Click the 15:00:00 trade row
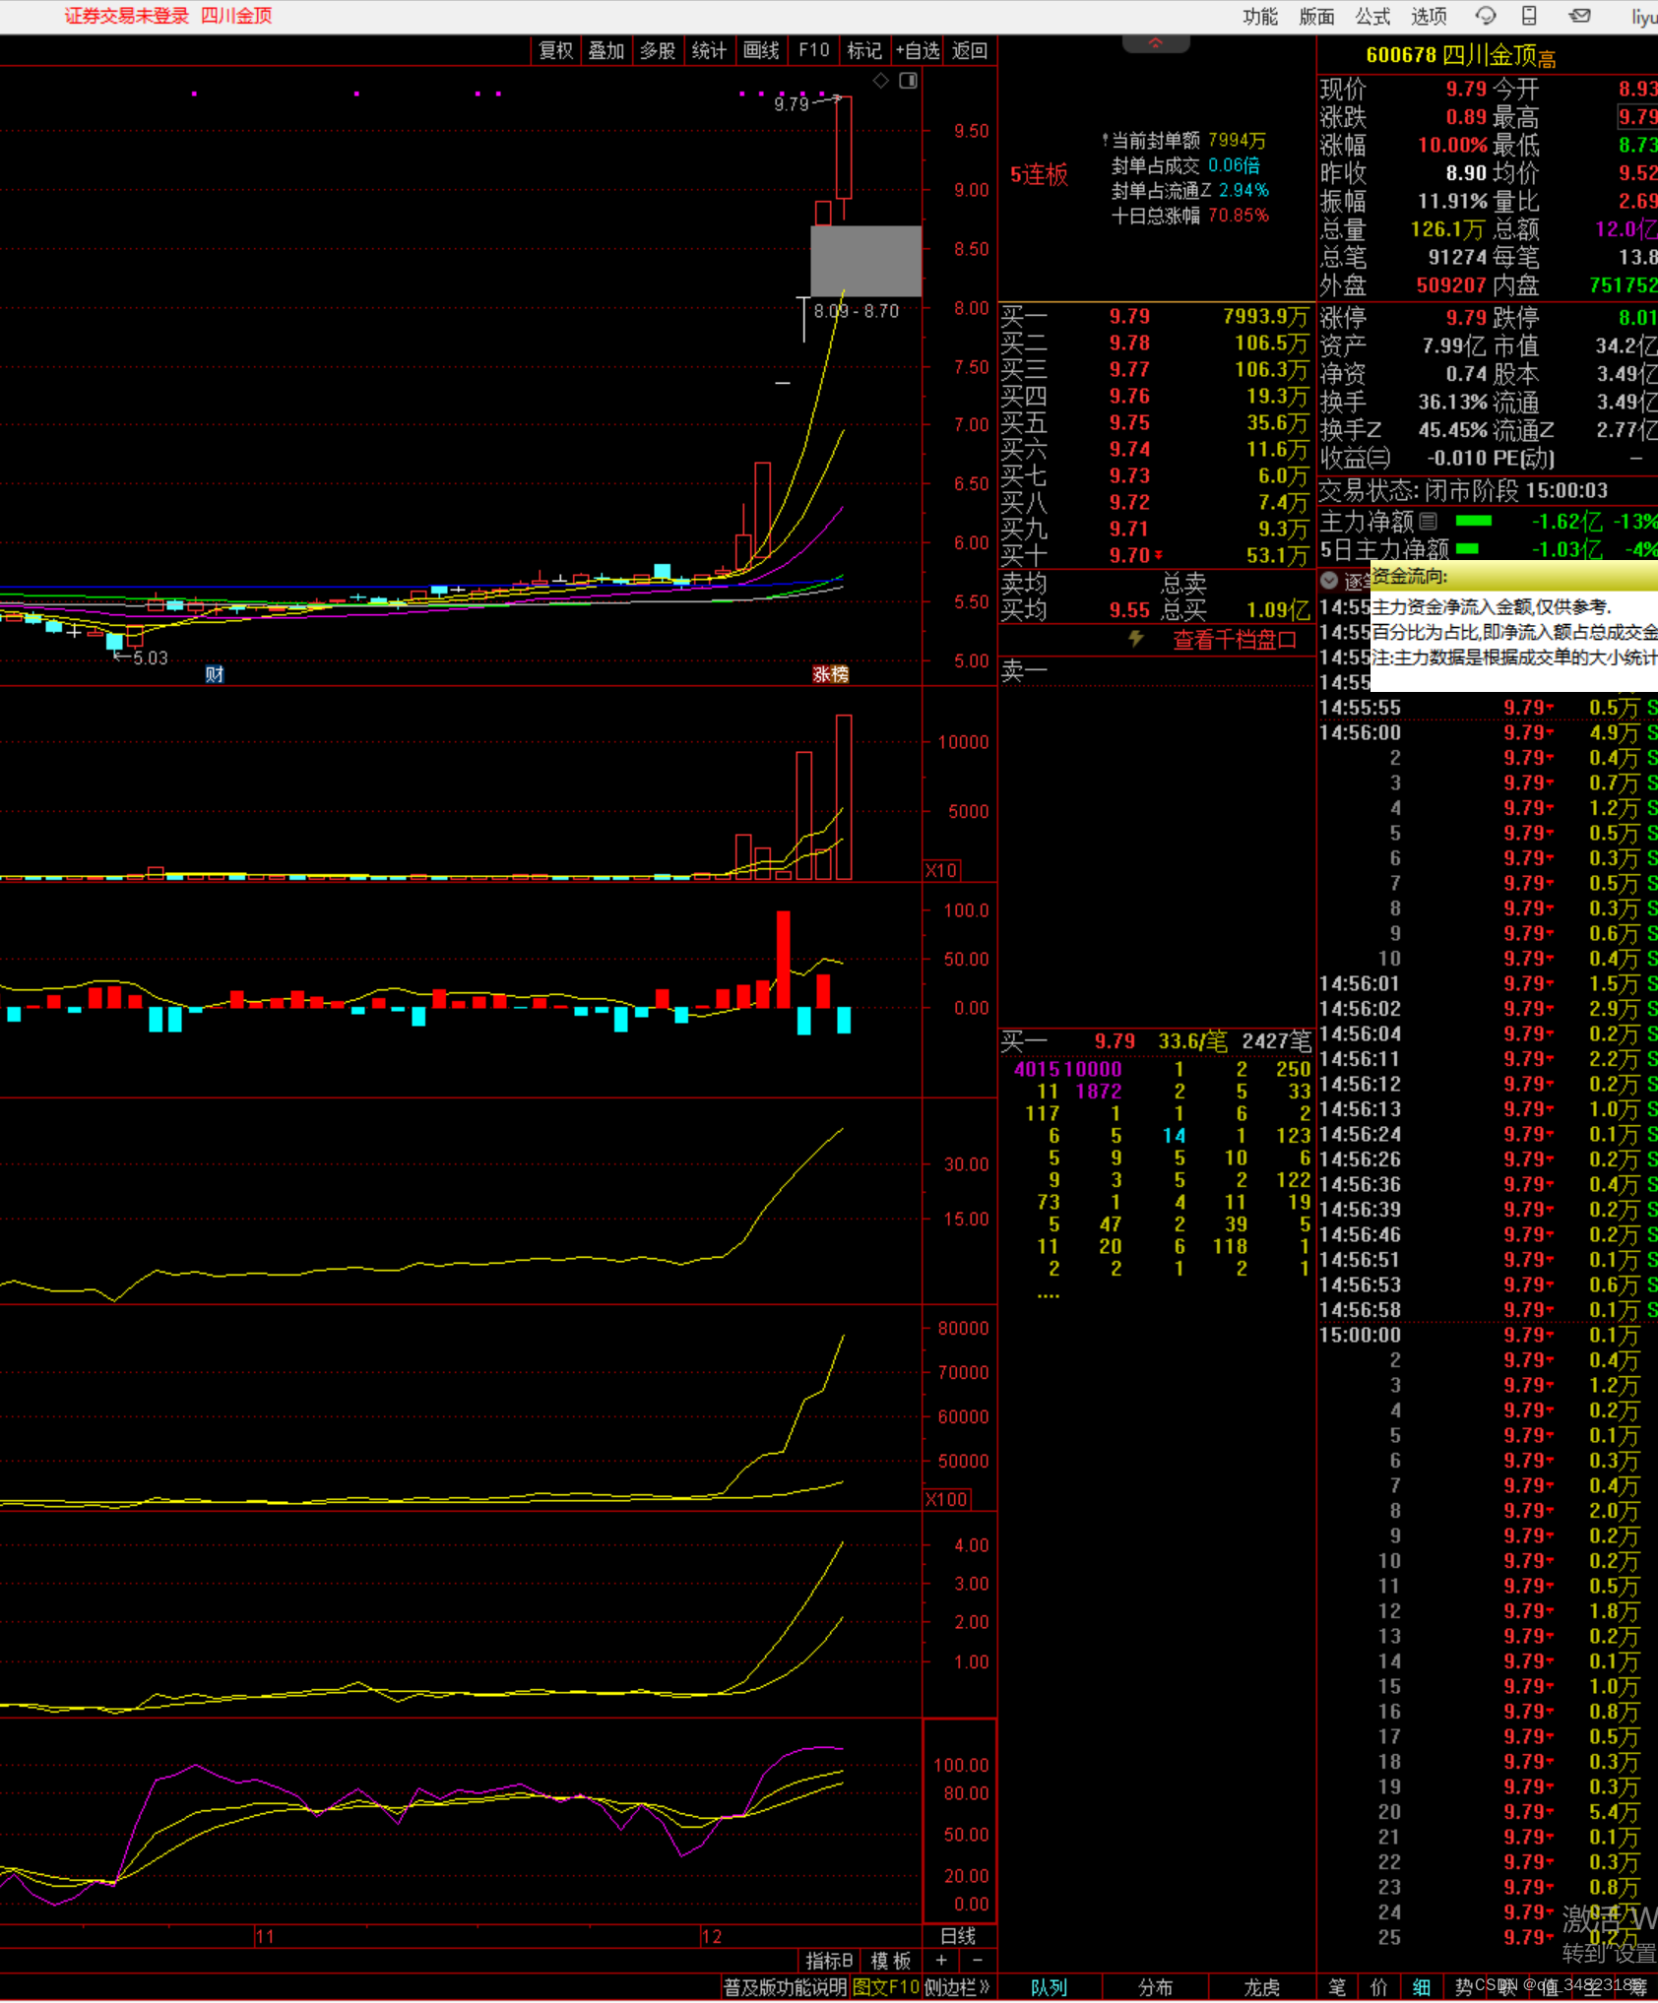This screenshot has height=2003, width=1658. 1487,1335
